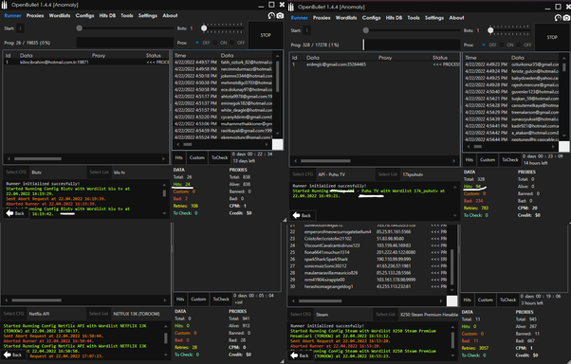571x364 pixels.
Task: Click down arrow of Blutv log scrollbar
Action: pos(164,213)
